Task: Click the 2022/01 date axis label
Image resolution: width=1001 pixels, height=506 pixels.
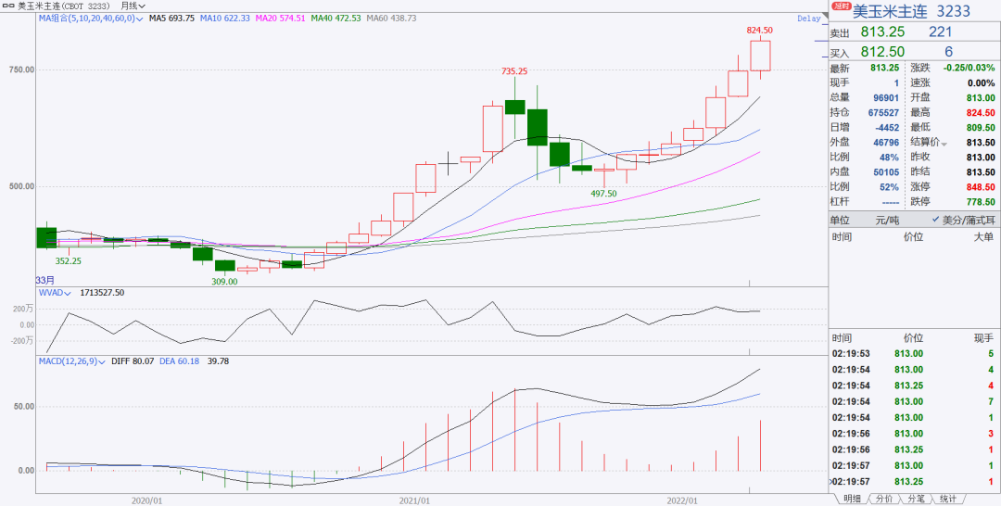Action: [x=680, y=500]
